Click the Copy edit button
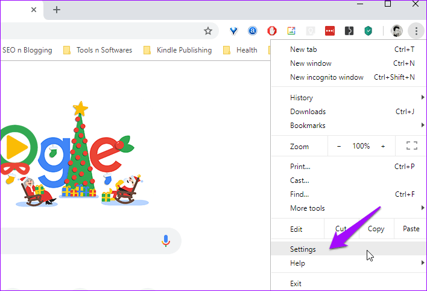The height and width of the screenshot is (291, 427). click(376, 229)
